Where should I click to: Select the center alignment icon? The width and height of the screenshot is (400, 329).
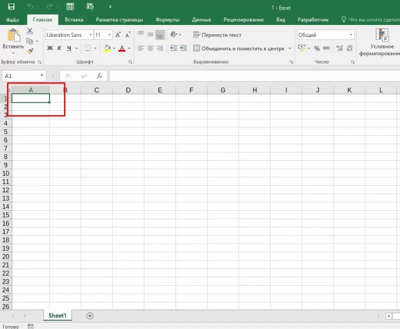coord(150,48)
